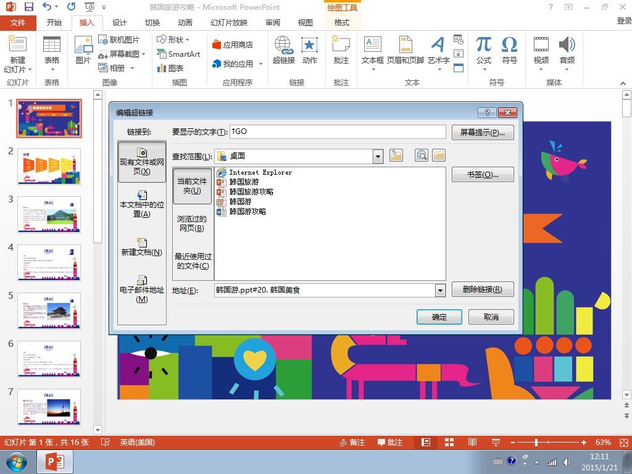The height and width of the screenshot is (474, 632).
Task: Select Current Folder (当前文件夹) tab
Action: (192, 186)
